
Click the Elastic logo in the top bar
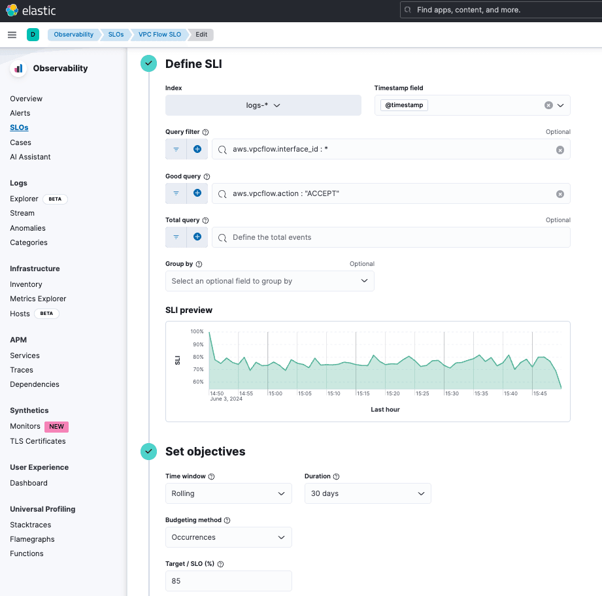point(29,10)
